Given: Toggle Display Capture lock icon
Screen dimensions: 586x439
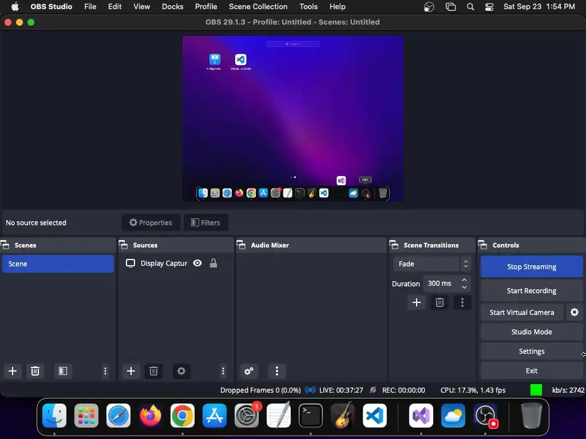Looking at the screenshot, I should coord(213,263).
